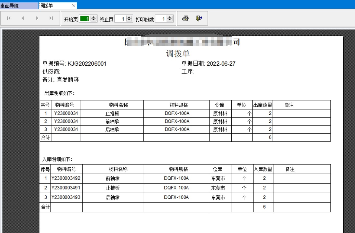
Task: Click the 开始页 input field
Action: coord(85,19)
